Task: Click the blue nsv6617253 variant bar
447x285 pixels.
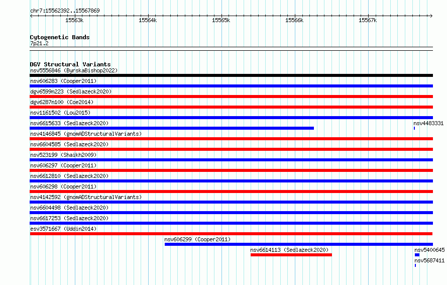Action: coord(231,223)
